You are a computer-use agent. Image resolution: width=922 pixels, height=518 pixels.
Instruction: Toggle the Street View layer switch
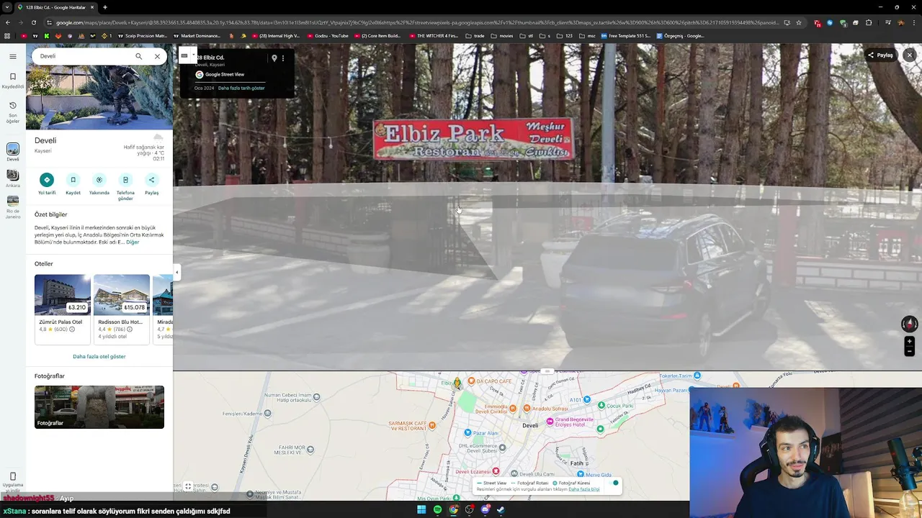pos(614,483)
